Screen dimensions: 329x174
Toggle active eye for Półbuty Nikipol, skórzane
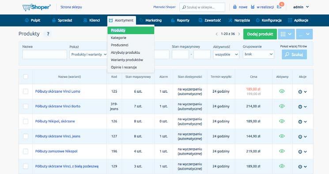click(282, 121)
